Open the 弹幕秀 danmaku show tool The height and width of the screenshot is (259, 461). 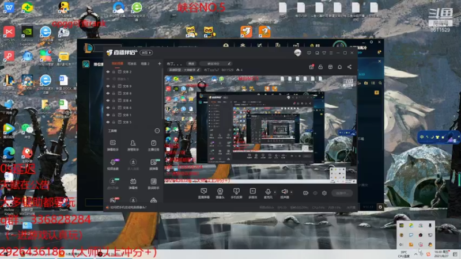[133, 184]
